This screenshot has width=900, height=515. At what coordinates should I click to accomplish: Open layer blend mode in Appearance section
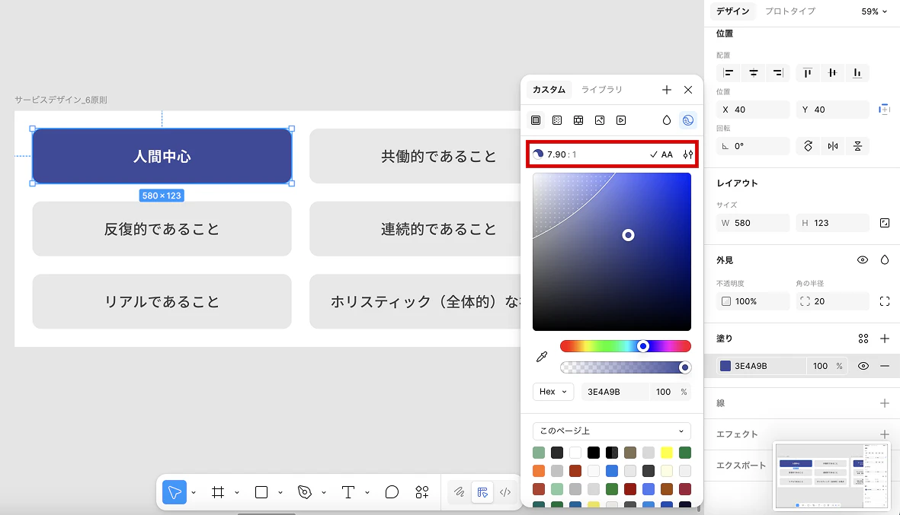pos(885,260)
